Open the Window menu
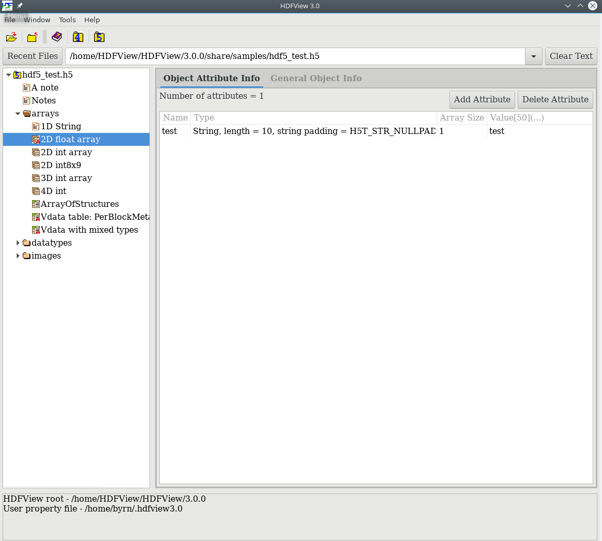This screenshot has height=541, width=602. point(37,20)
